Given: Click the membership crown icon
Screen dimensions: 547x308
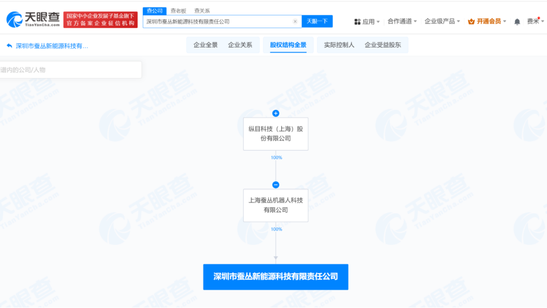Looking at the screenshot, I should coord(471,22).
